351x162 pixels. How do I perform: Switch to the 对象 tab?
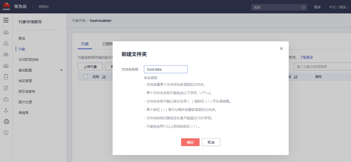(85, 44)
